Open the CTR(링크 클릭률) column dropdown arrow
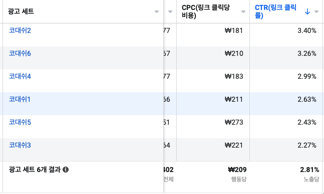 [x=316, y=12]
